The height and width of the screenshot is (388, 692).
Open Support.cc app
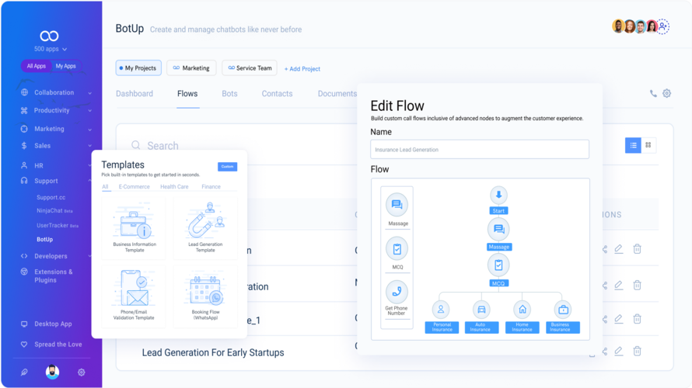(51, 197)
